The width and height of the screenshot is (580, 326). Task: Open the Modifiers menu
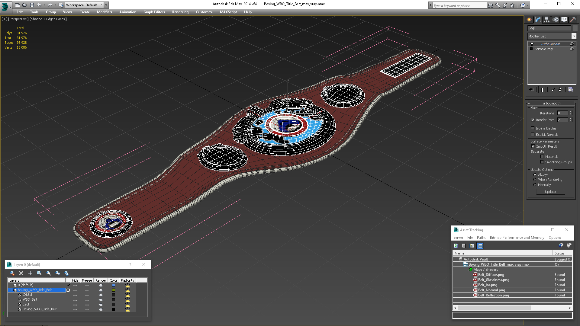pos(105,12)
